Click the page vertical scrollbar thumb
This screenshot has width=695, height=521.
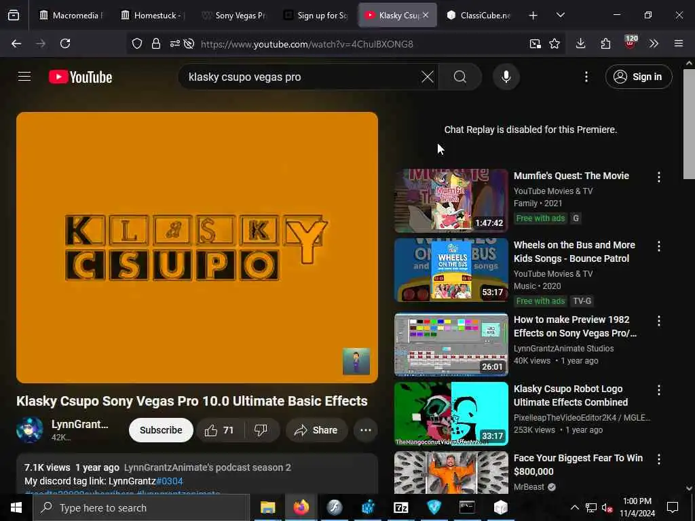[689, 124]
